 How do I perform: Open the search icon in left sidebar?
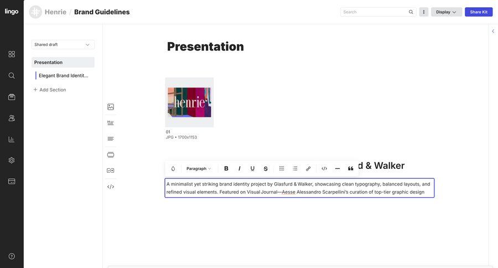12,75
